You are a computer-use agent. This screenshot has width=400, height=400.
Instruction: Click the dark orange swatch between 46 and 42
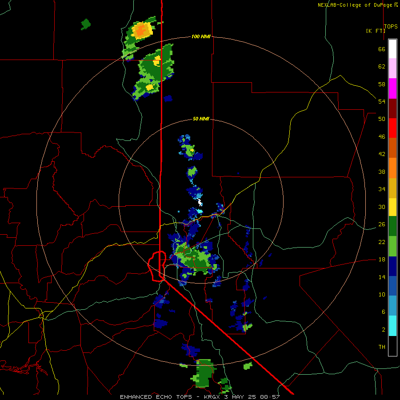392,148
